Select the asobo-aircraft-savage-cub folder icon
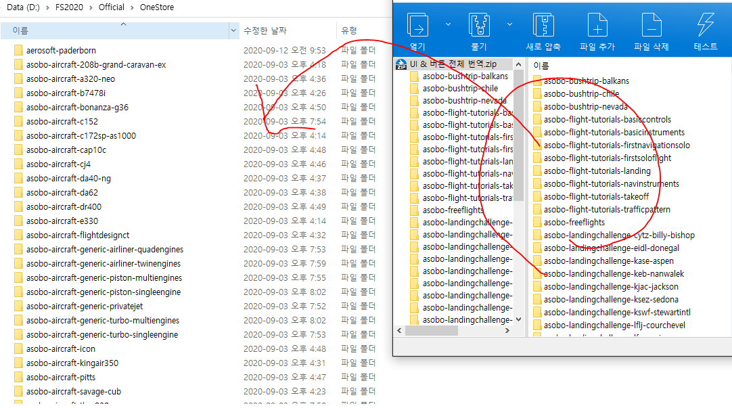The height and width of the screenshot is (408, 732). 18,391
